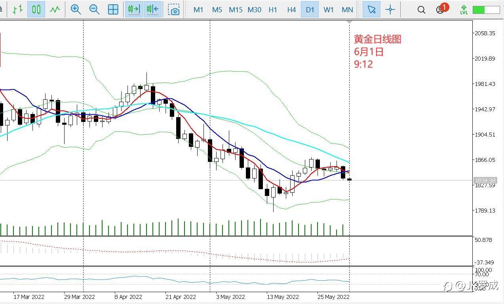Select MN monthly timeframe

point(347,9)
